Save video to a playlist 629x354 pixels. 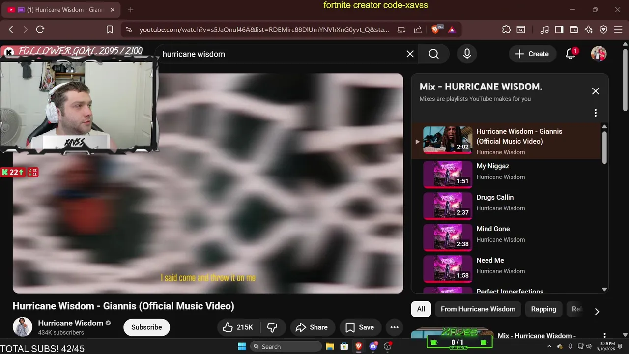tap(360, 327)
